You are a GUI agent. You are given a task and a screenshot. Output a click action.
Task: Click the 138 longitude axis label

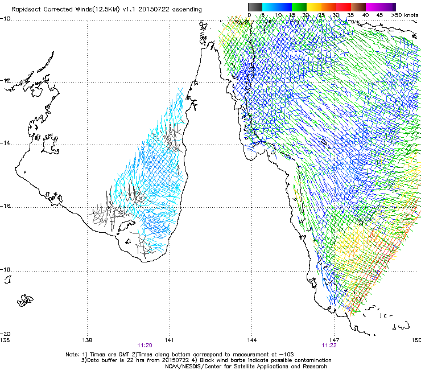click(87, 340)
